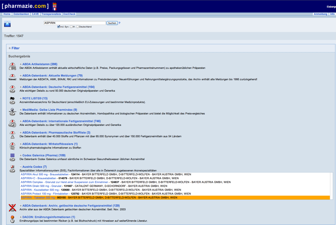Click the Wirkstoffdossiers document icon
Image resolution: width=336 pixels, height=225 pixels.
pos(12,146)
